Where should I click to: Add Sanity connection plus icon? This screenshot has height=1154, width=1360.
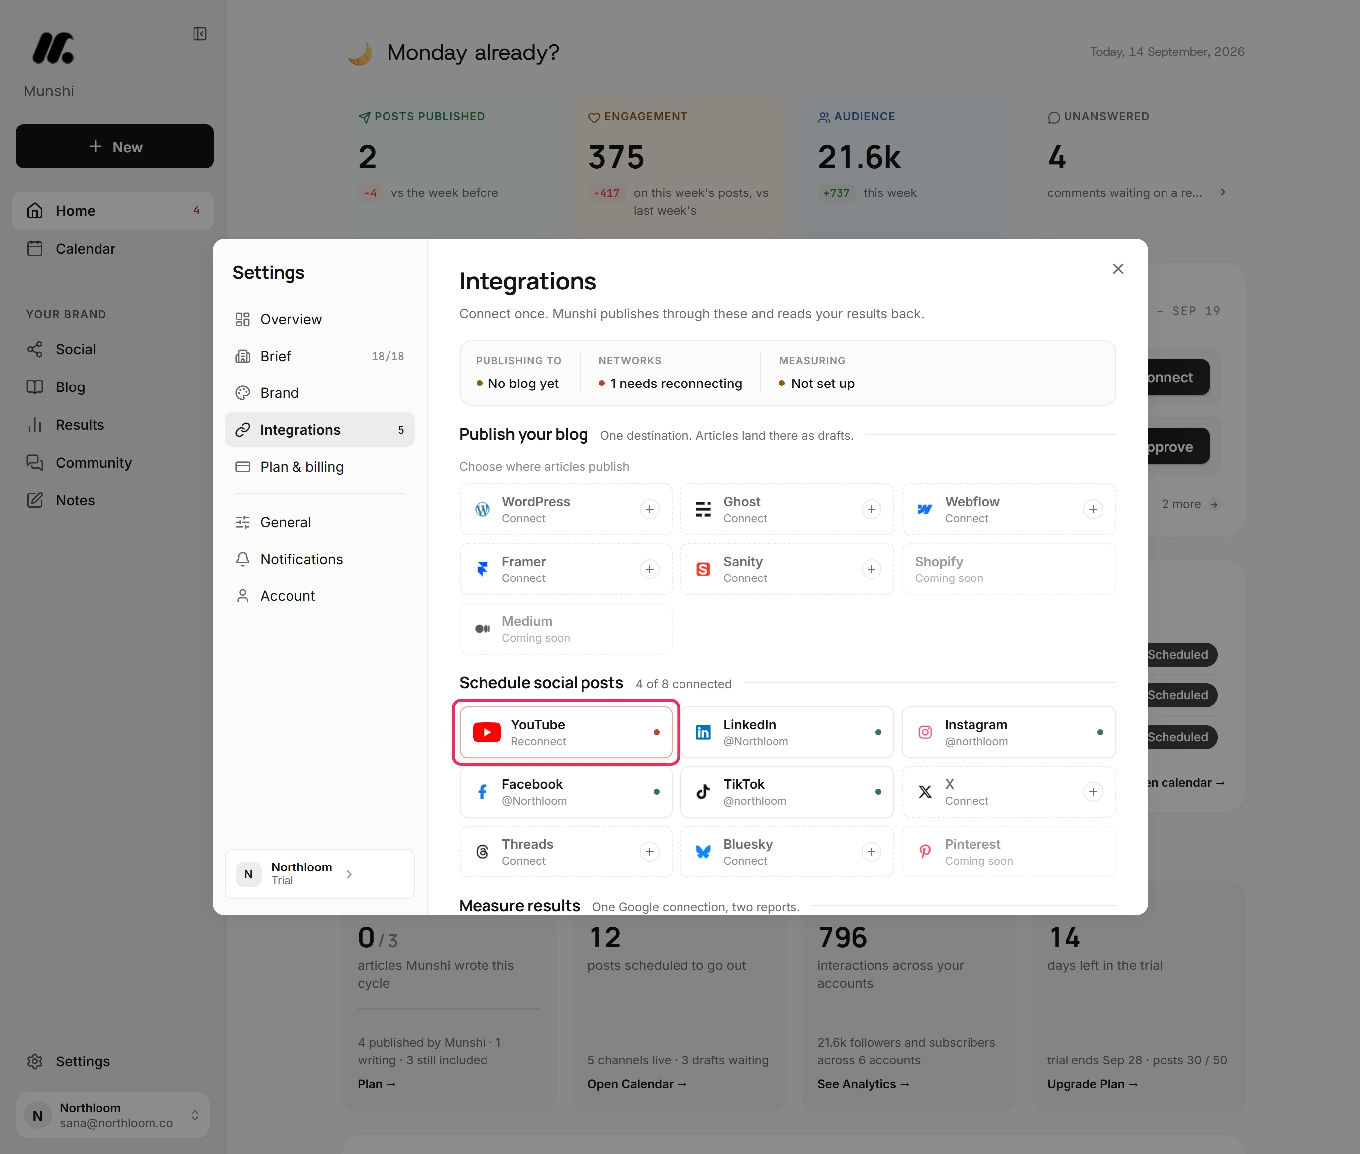[x=871, y=569]
